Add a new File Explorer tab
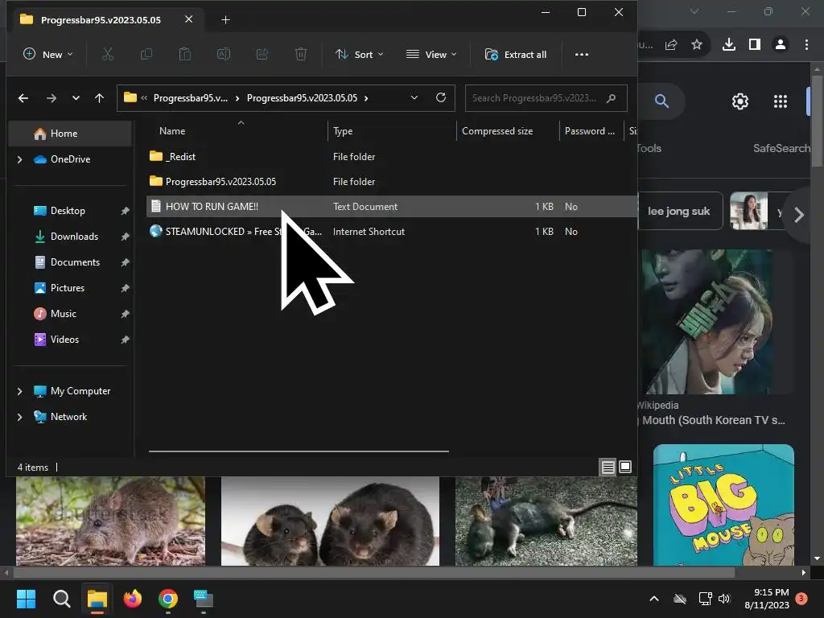This screenshot has width=824, height=618. click(x=225, y=20)
